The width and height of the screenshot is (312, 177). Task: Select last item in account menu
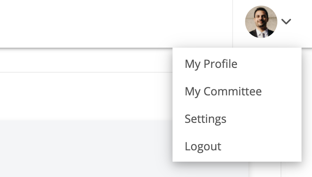point(203,146)
